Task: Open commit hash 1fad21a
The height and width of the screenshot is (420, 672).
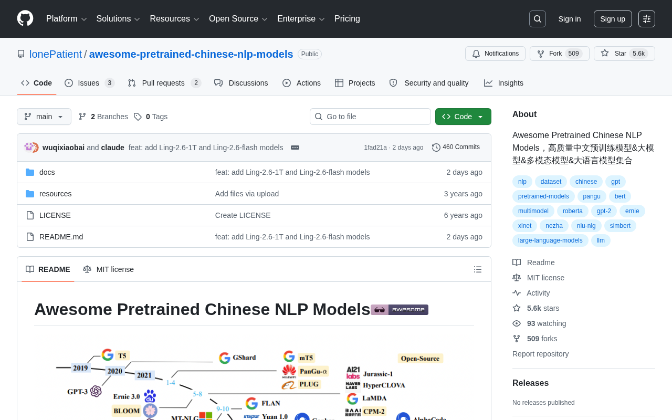Action: tap(375, 148)
